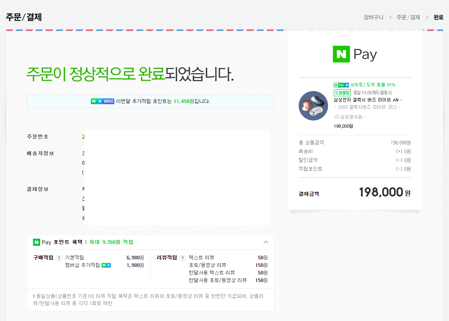
Task: Click the 삼성공식파 store name link
Action: pos(353,117)
